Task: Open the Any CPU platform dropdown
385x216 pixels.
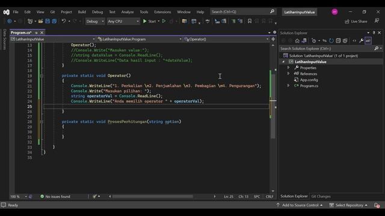Action: click(123, 22)
